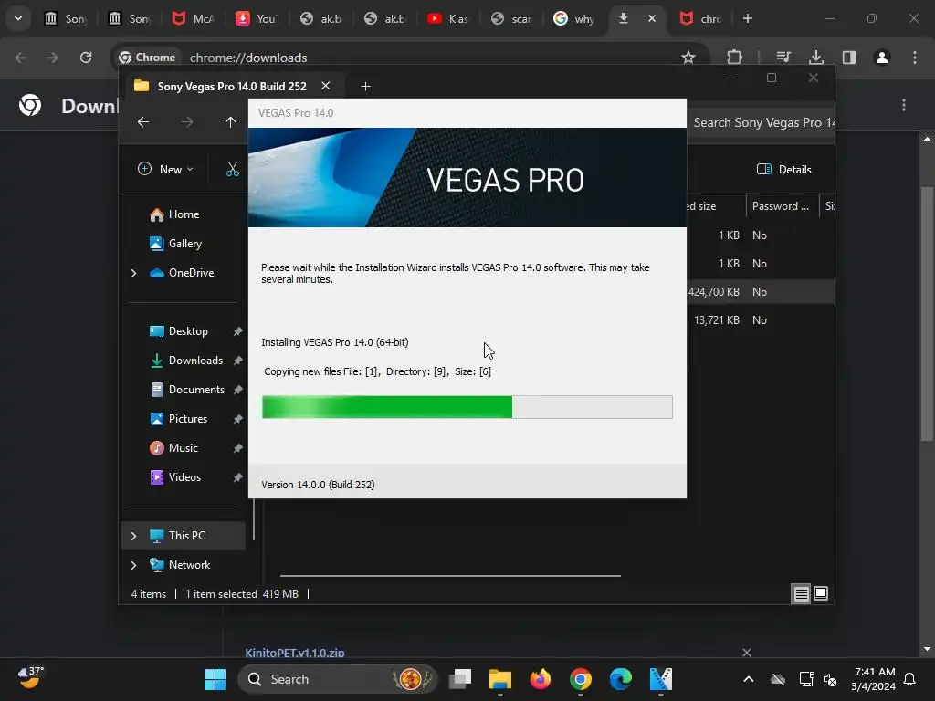Viewport: 935px width, 701px height.
Task: Switch to the 'scar' Chrome tab
Action: 511,18
